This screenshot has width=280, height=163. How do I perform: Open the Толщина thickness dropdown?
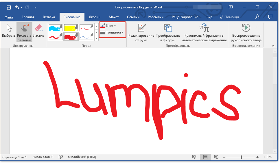[x=112, y=32]
